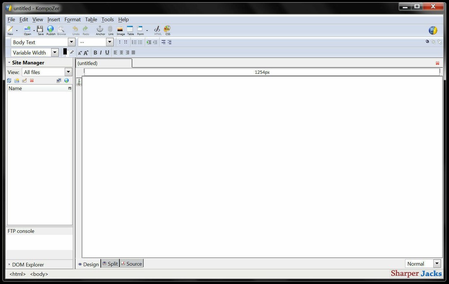
Task: Select the Anchor tool
Action: click(100, 30)
